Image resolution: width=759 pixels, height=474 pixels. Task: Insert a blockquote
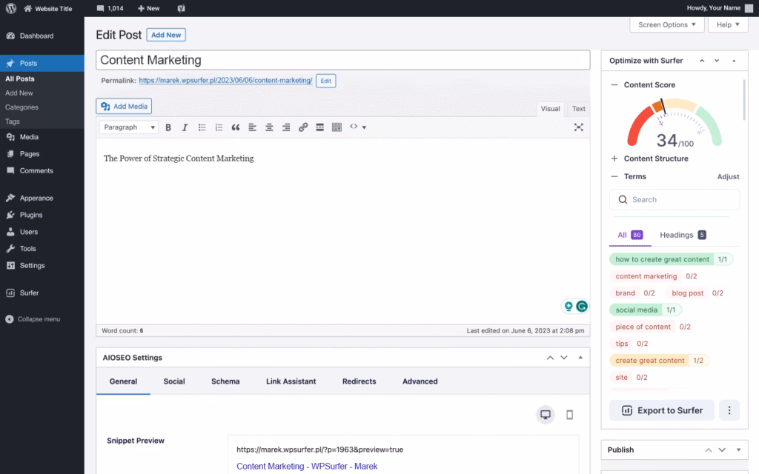pos(236,127)
